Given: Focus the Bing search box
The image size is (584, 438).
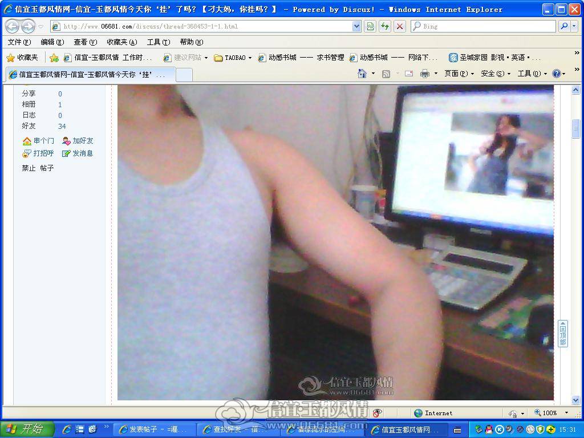Looking at the screenshot, I should 483,26.
